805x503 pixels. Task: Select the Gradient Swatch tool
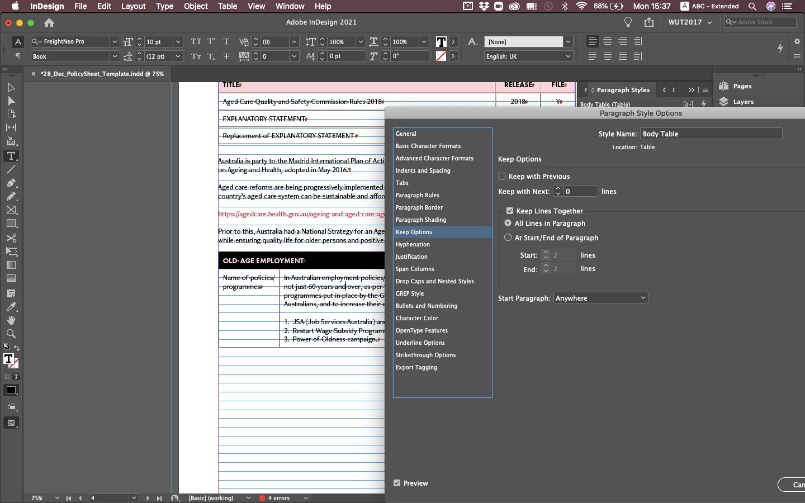(x=11, y=265)
